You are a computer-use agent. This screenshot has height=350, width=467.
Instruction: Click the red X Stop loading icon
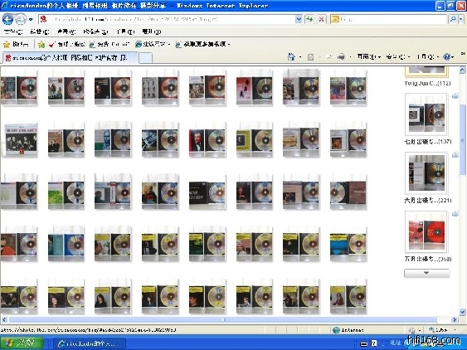pos(321,19)
